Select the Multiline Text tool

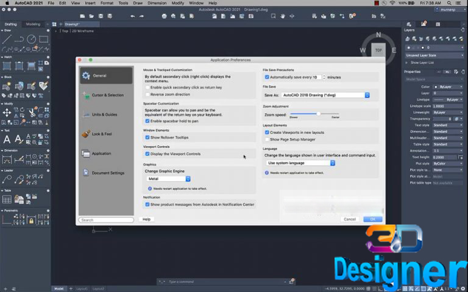(x=7, y=139)
